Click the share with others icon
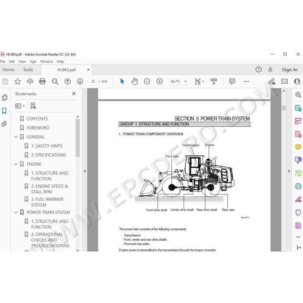This screenshot has height=303, width=303. tap(297, 81)
